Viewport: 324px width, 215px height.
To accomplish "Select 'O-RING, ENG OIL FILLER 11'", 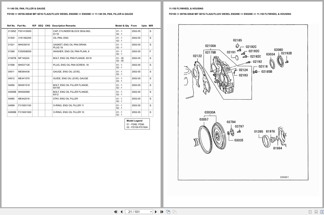I will (69, 105).
